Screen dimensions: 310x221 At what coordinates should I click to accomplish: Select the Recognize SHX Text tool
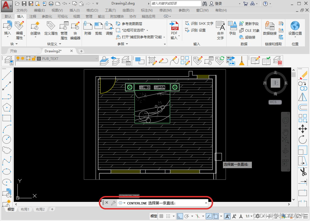coord(199,24)
